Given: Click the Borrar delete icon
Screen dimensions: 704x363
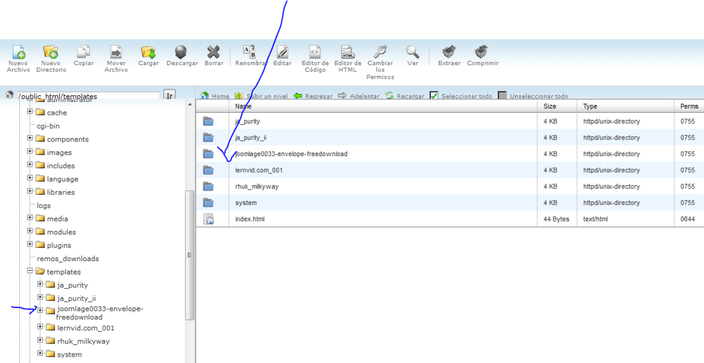Looking at the screenshot, I should 214,52.
